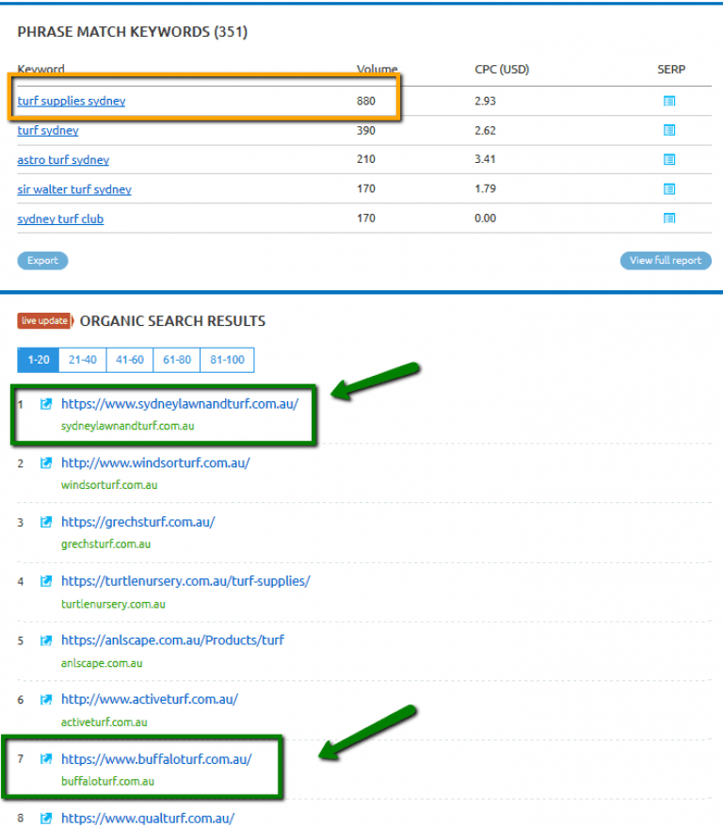Click the Organic Search Results heading

coord(172,320)
